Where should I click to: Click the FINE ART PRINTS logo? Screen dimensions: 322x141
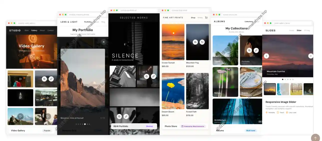pyautogui.click(x=173, y=18)
